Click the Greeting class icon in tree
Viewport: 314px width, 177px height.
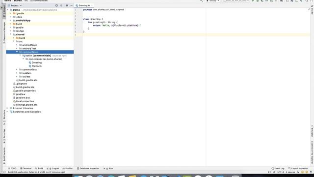[30, 62]
